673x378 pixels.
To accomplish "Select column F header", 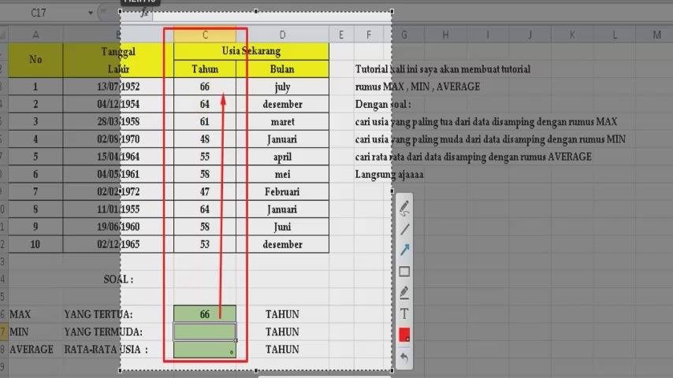I will tap(368, 35).
